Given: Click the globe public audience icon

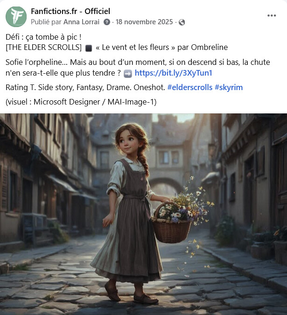Looking at the screenshot, I should coord(182,22).
